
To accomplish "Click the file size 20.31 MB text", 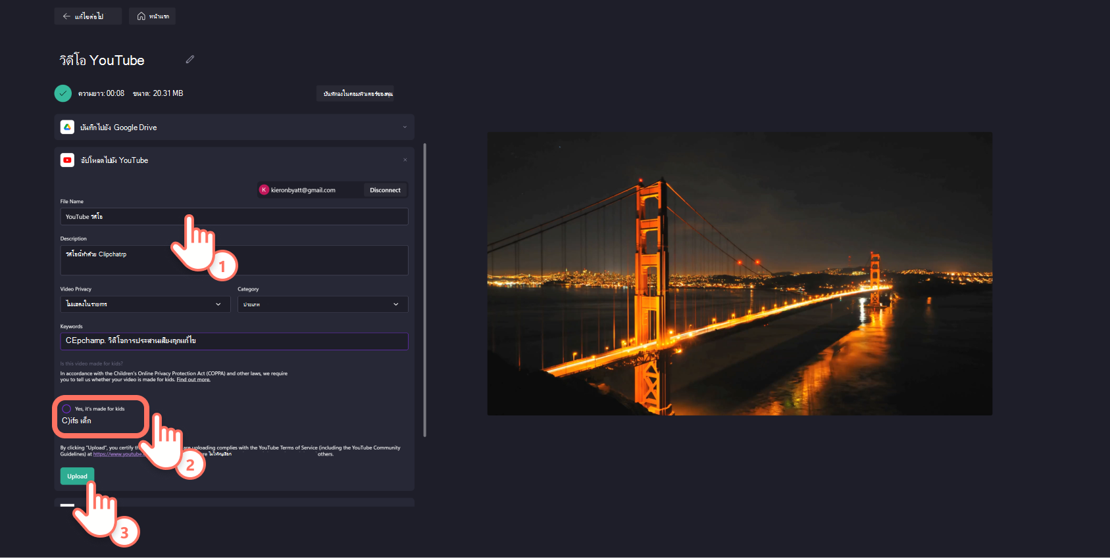I will [x=158, y=93].
